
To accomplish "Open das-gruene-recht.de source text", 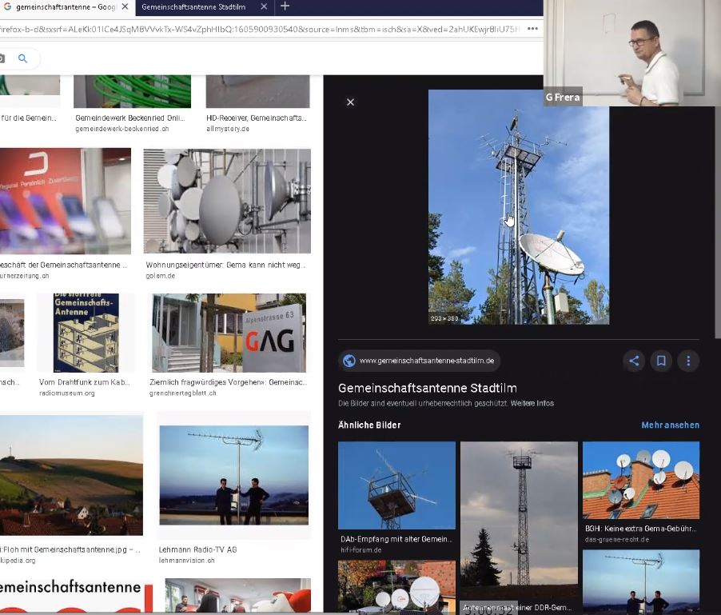I will (617, 539).
